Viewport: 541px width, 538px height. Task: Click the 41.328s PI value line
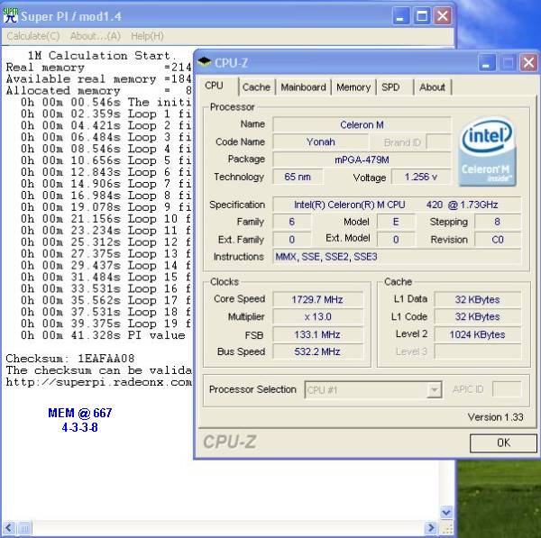(103, 335)
